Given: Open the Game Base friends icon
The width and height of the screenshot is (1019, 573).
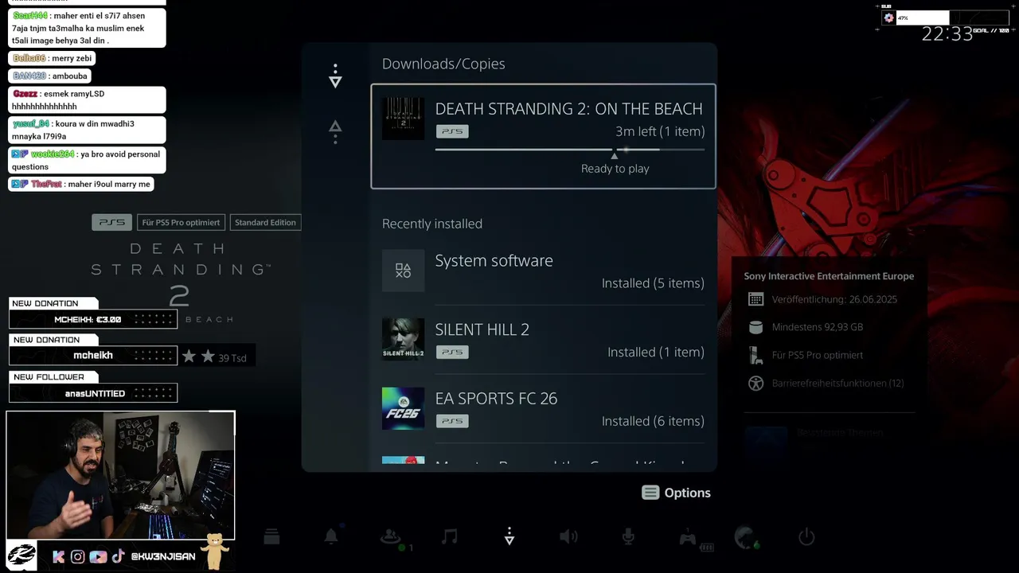Looking at the screenshot, I should (391, 537).
